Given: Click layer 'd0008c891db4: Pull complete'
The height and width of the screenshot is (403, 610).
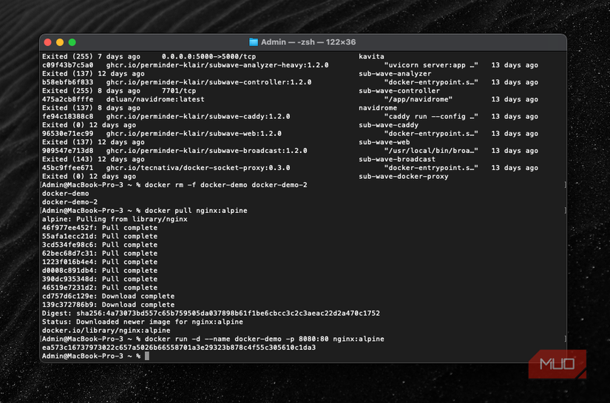Looking at the screenshot, I should 100,271.
